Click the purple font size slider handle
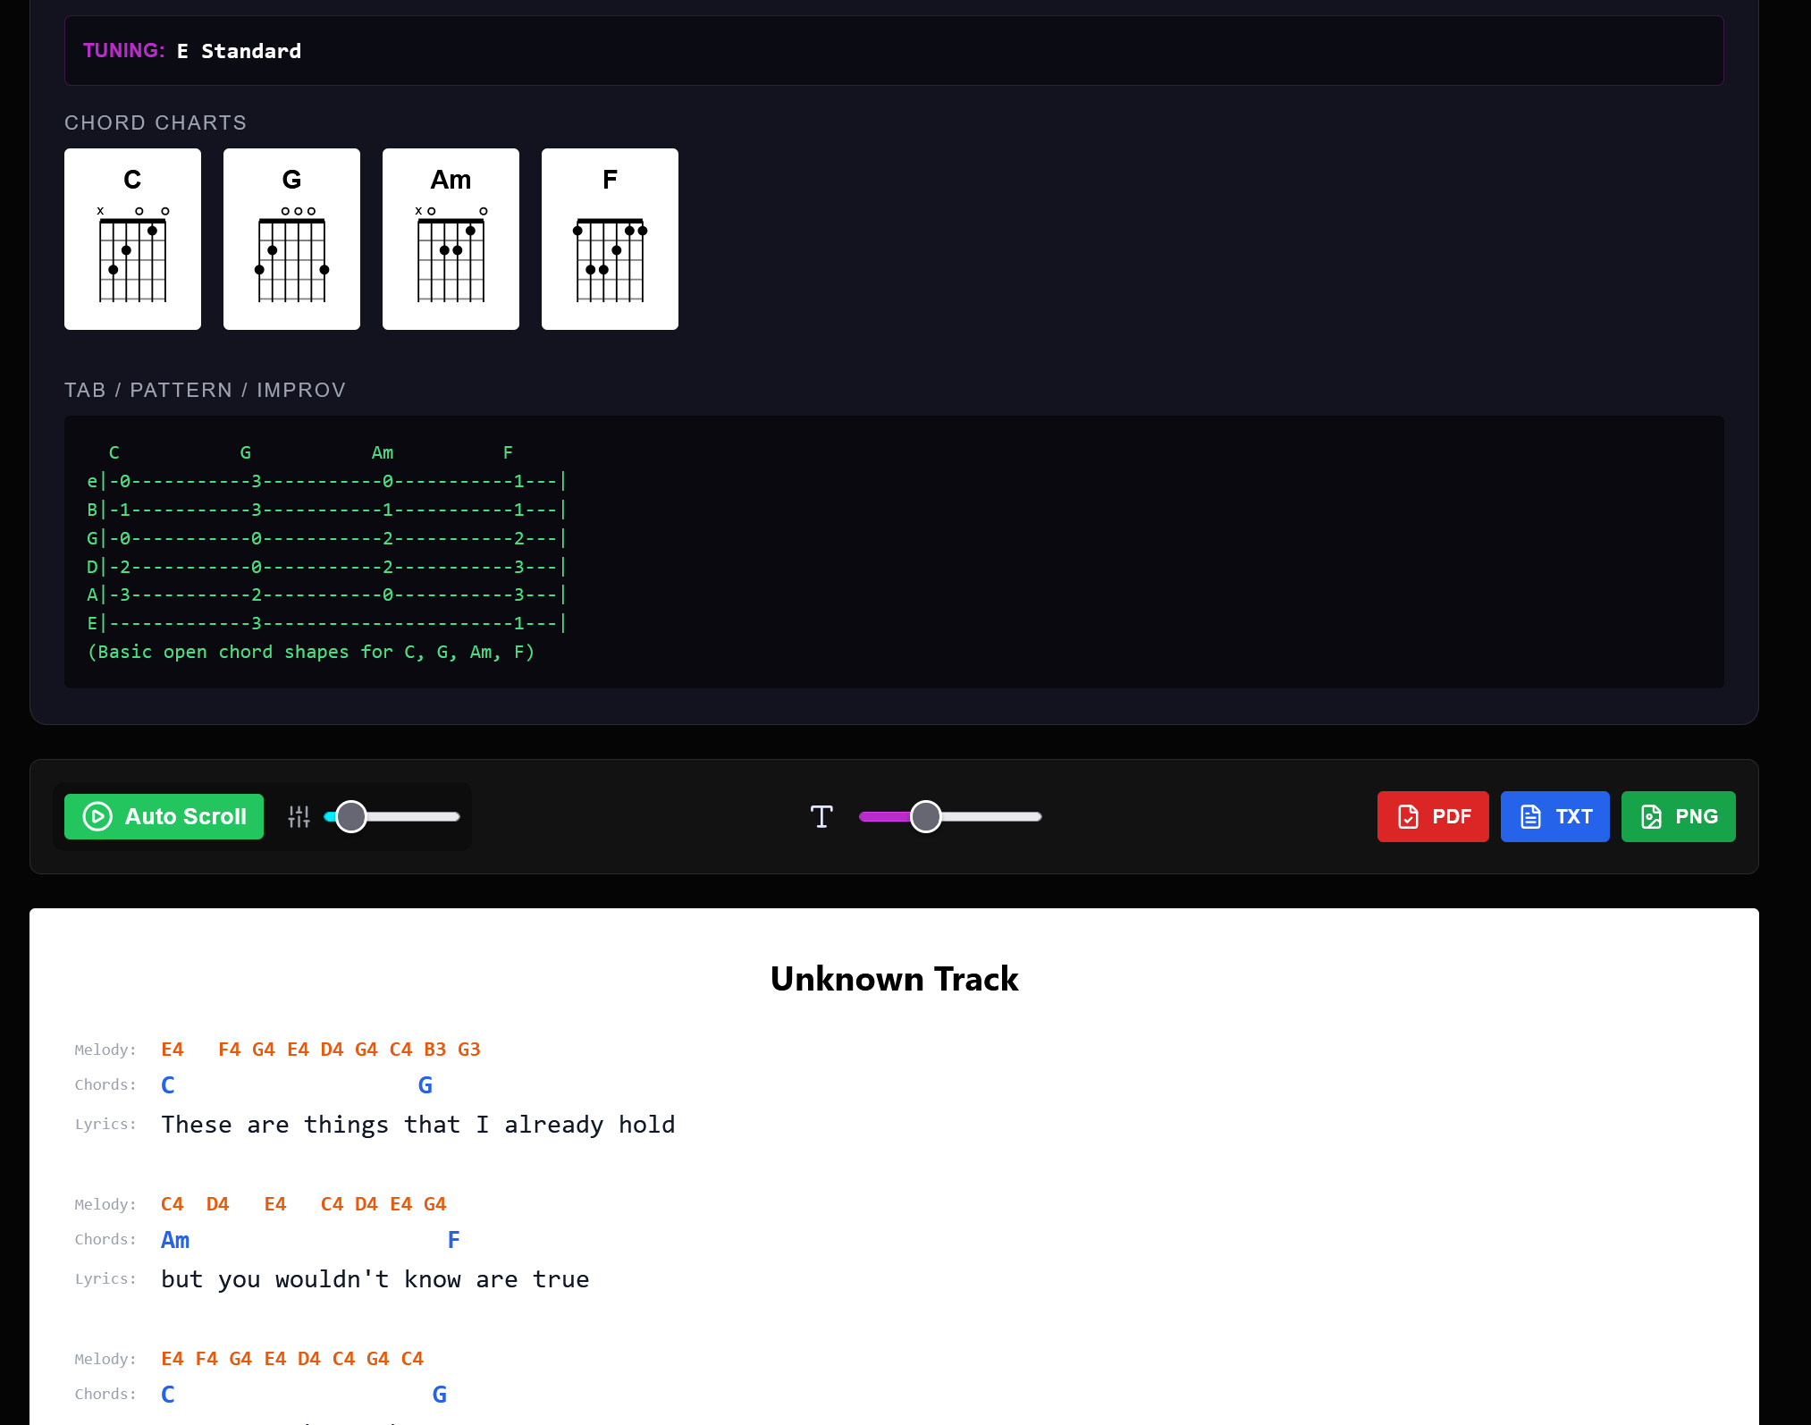Image resolution: width=1811 pixels, height=1425 pixels. [925, 816]
